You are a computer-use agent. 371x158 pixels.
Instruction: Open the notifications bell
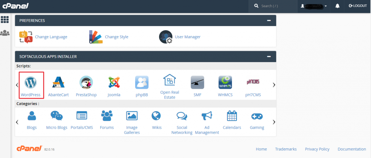(337, 6)
